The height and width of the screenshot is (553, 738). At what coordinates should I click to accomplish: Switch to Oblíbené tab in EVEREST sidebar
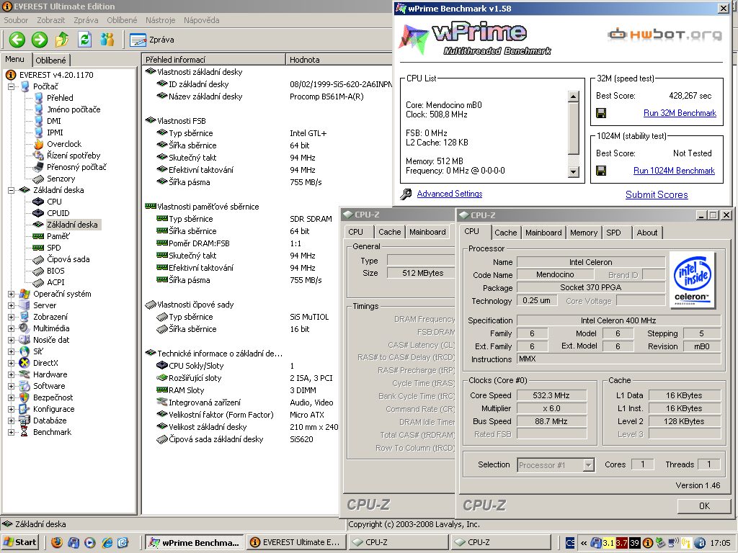51,60
